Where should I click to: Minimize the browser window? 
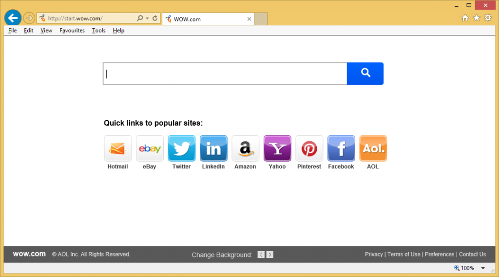(456, 6)
